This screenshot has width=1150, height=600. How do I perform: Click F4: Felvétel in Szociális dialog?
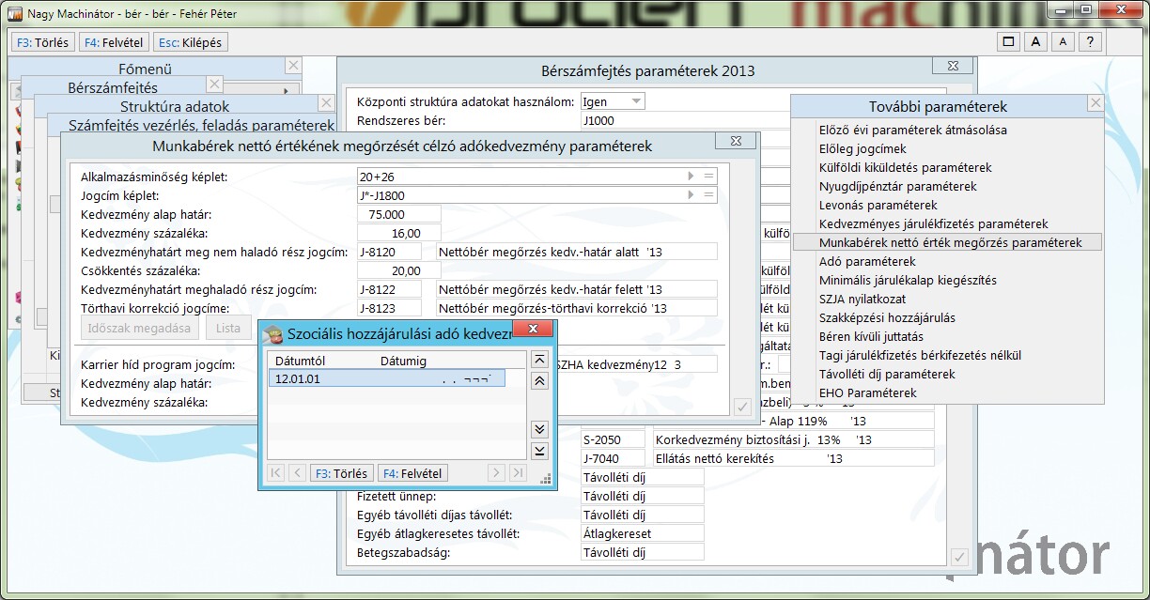pyautogui.click(x=412, y=473)
